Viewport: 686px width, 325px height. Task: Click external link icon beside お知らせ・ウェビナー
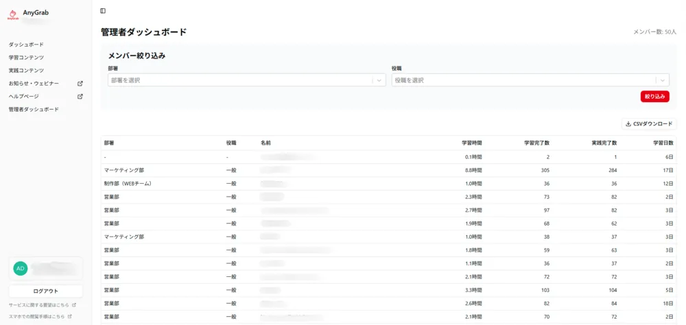(x=80, y=83)
